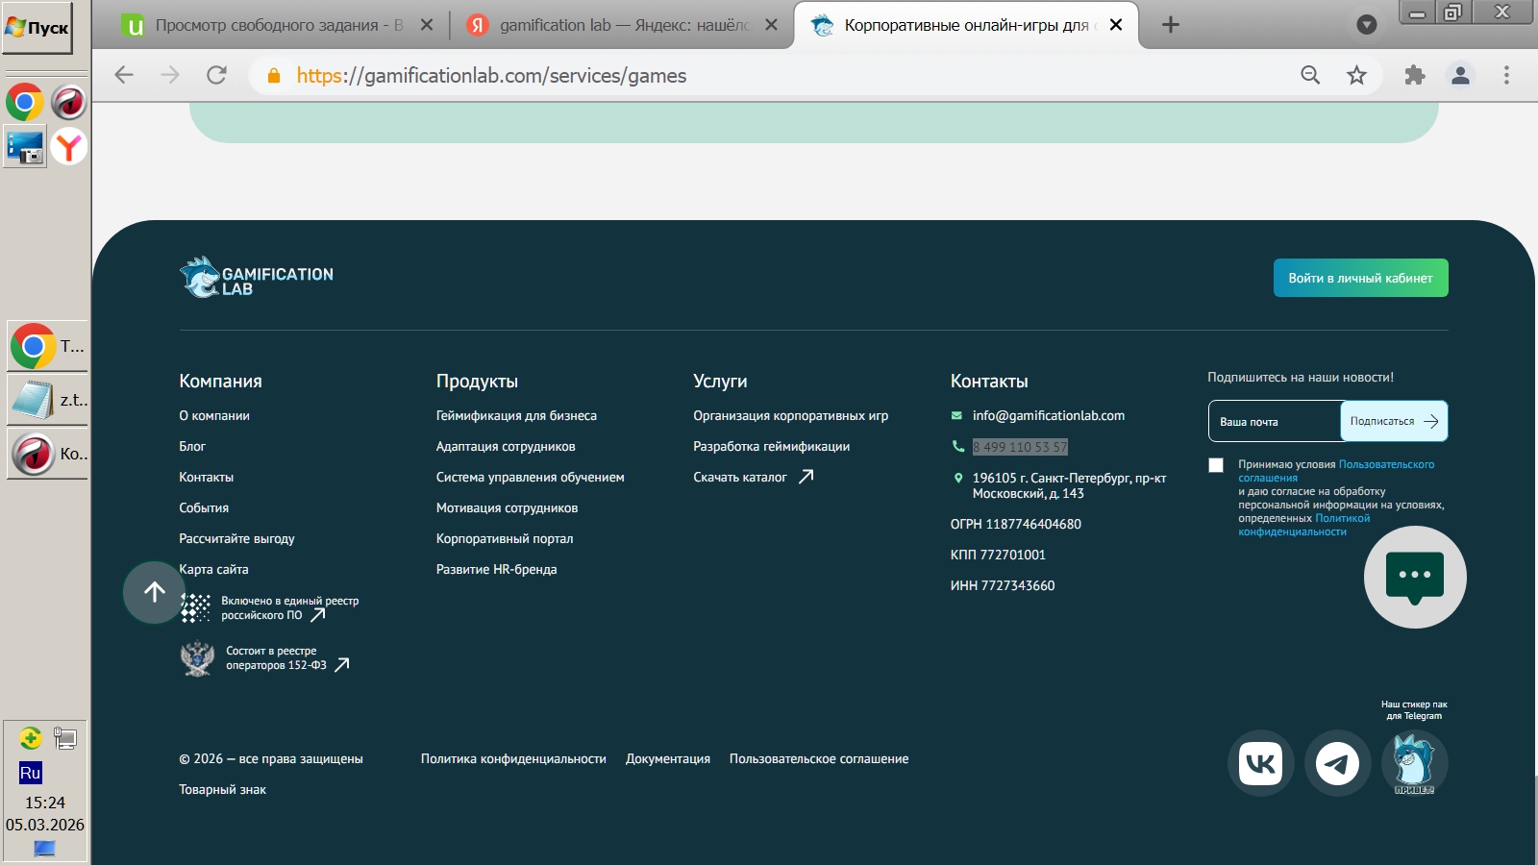This screenshot has height=865, width=1538.
Task: Open the Telegram channel icon
Action: click(x=1337, y=764)
